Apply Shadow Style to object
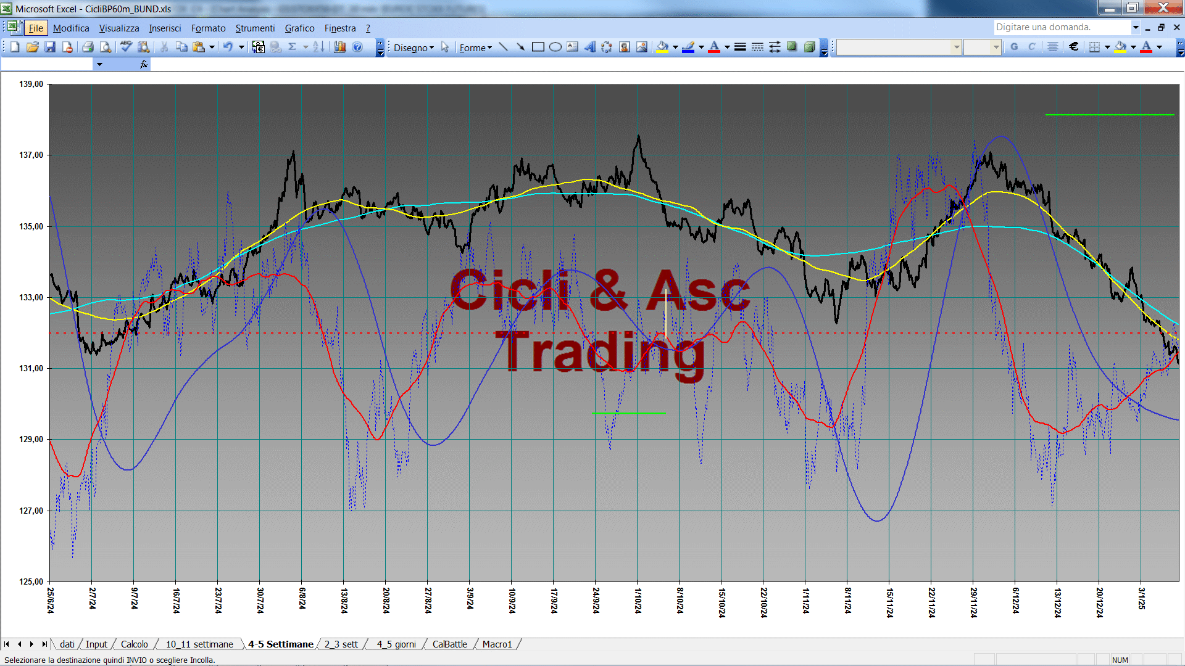The width and height of the screenshot is (1185, 666). [x=792, y=47]
